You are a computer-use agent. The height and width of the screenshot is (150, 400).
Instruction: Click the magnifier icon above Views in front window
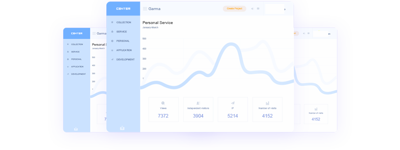[x=163, y=103]
